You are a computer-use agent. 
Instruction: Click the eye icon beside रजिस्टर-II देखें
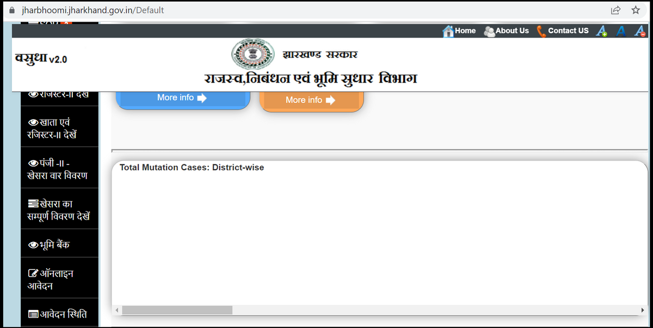[34, 92]
